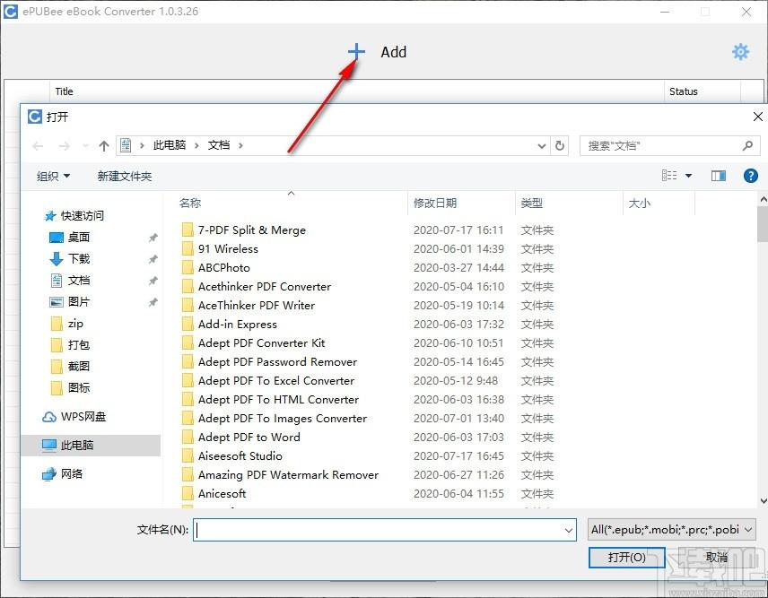Select the Anicesoft folder

pyautogui.click(x=222, y=494)
